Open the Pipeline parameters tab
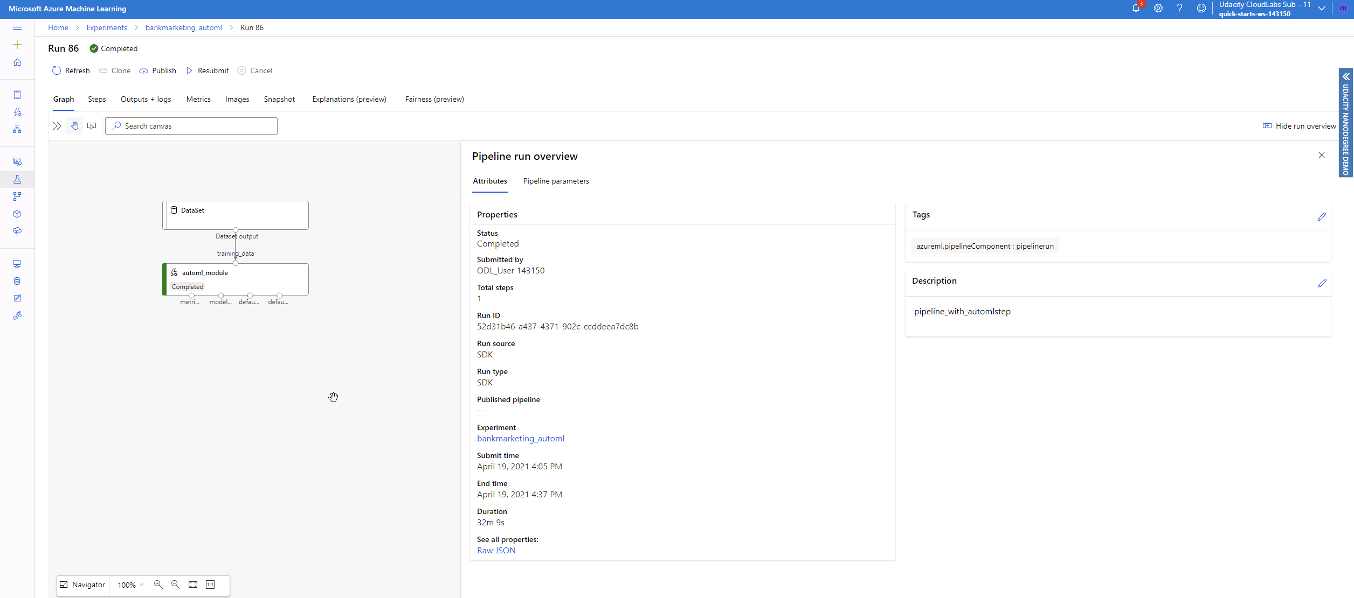Viewport: 1354px width, 598px height. (556, 181)
